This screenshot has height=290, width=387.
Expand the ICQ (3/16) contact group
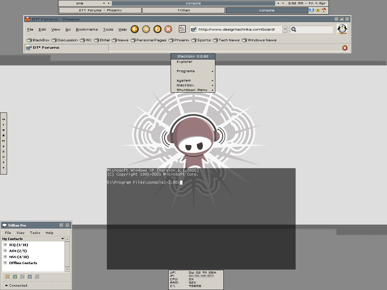coord(5,245)
